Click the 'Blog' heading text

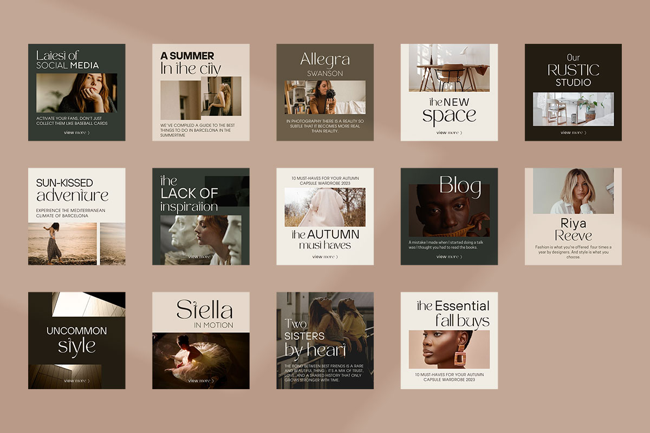(460, 186)
